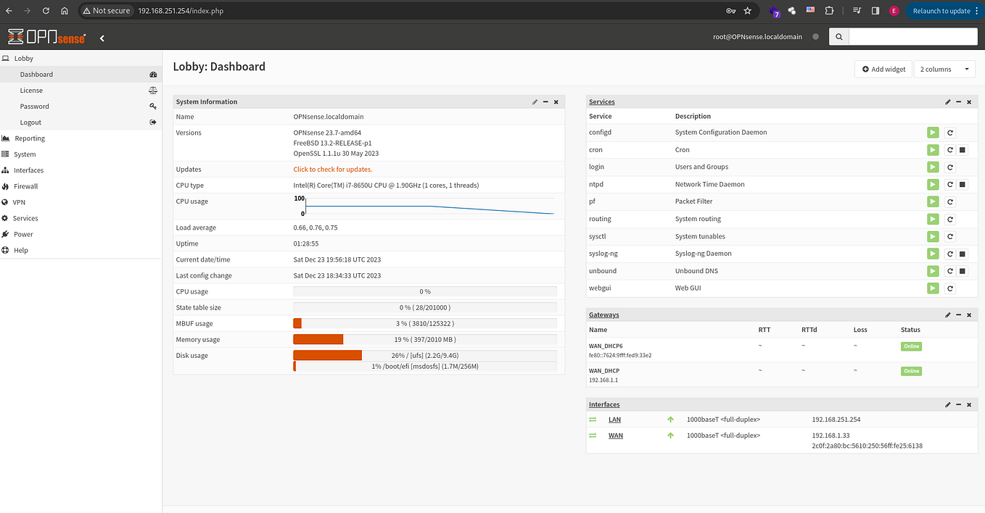The width and height of the screenshot is (985, 513).
Task: Go to browser home page
Action: click(65, 11)
